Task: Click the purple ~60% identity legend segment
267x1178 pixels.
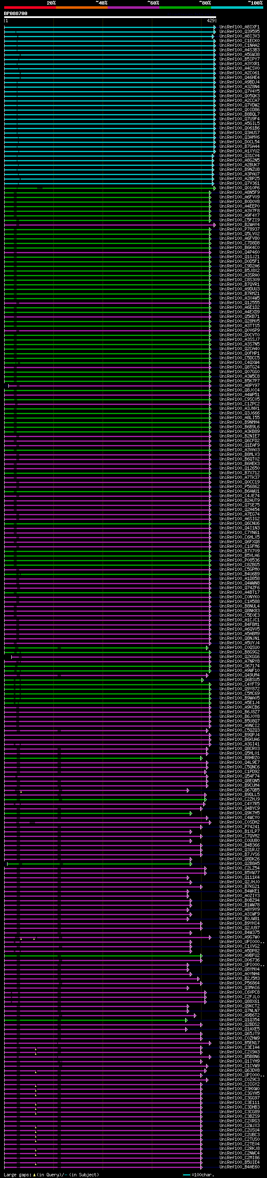Action: coord(133,8)
